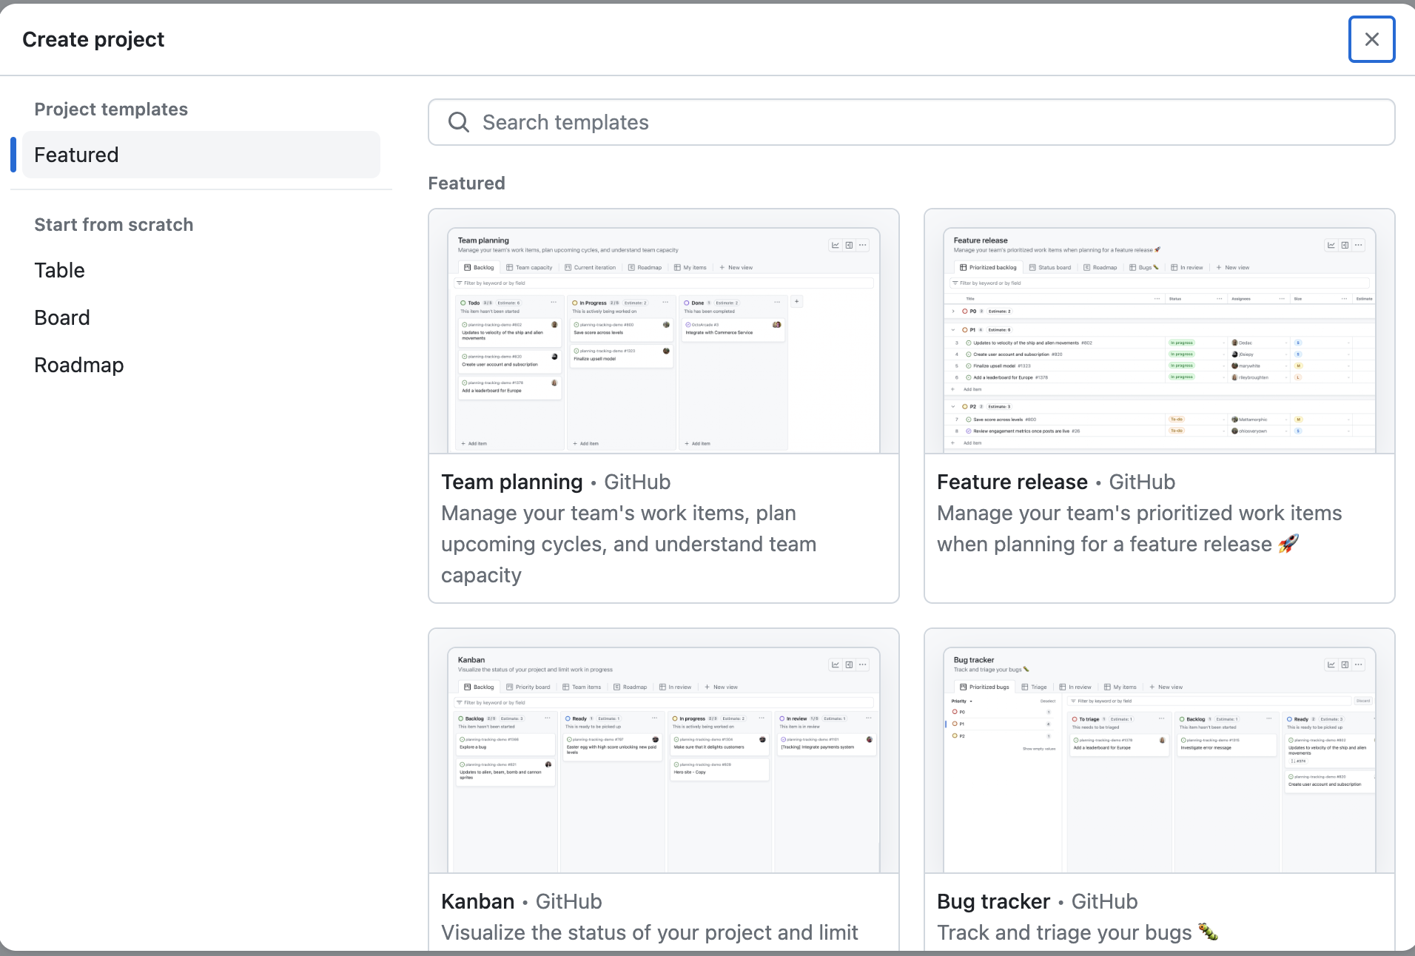Toggle the Ready status circle in Kanban preview

(x=568, y=718)
